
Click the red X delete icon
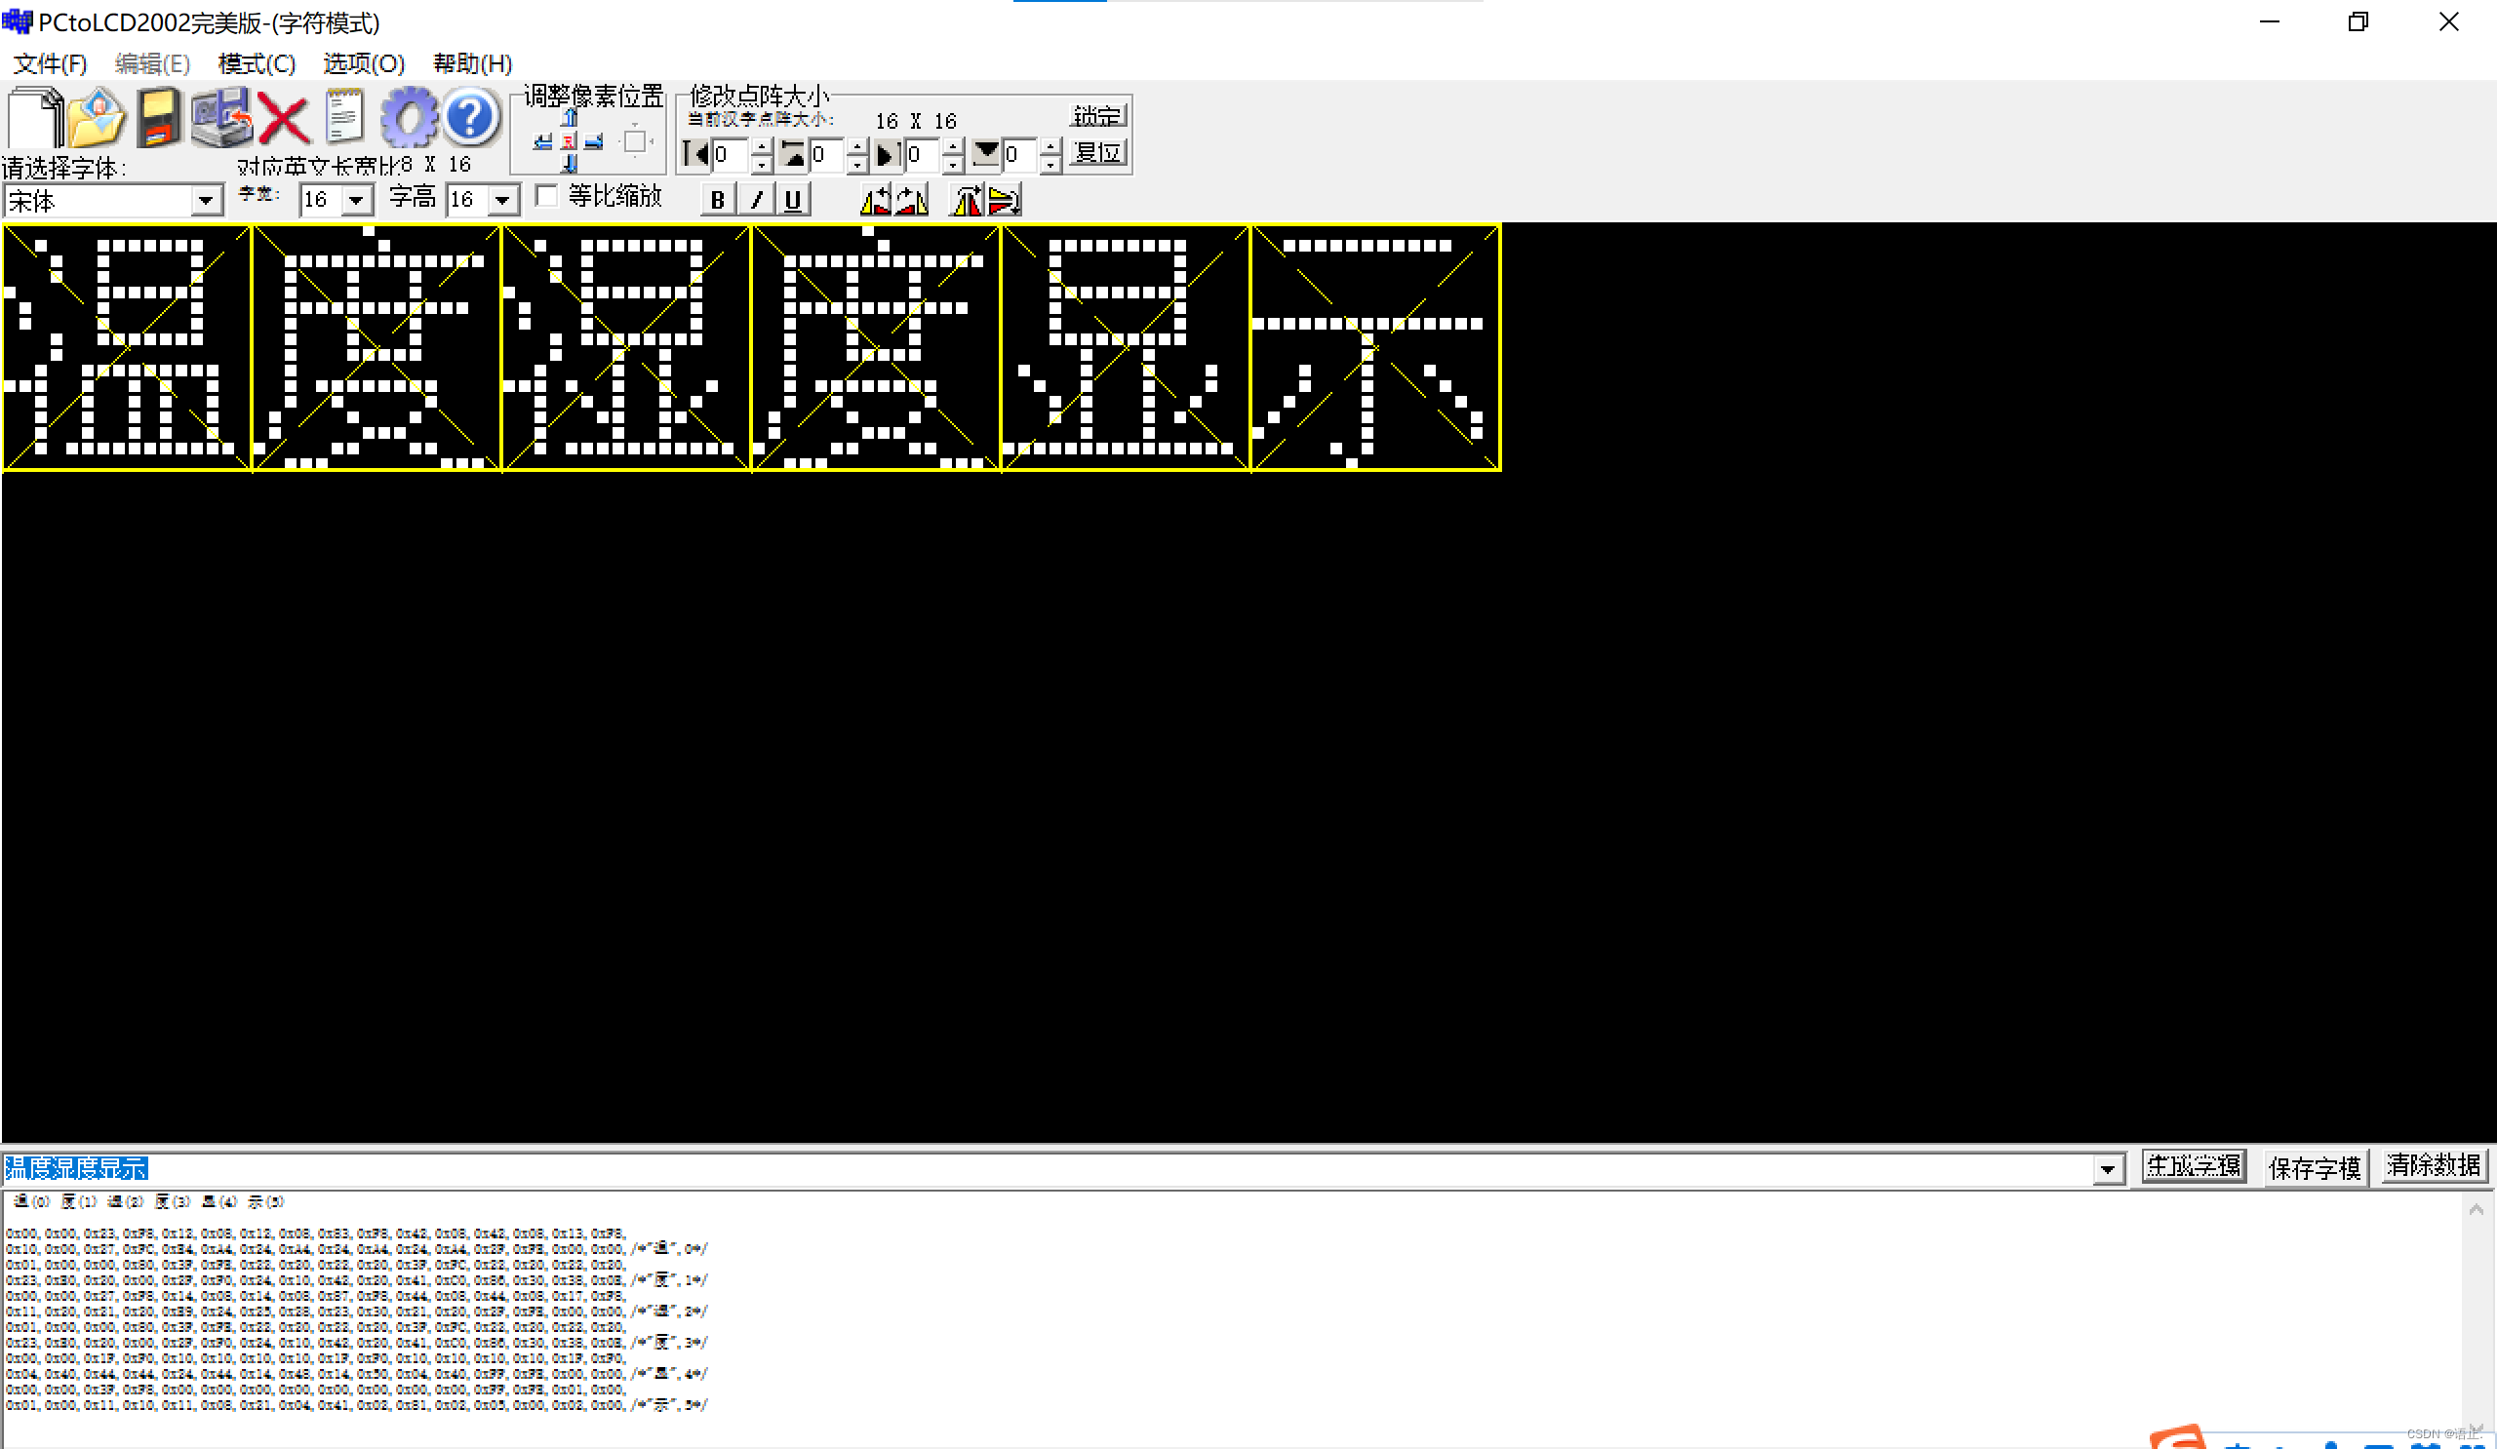pyautogui.click(x=283, y=119)
